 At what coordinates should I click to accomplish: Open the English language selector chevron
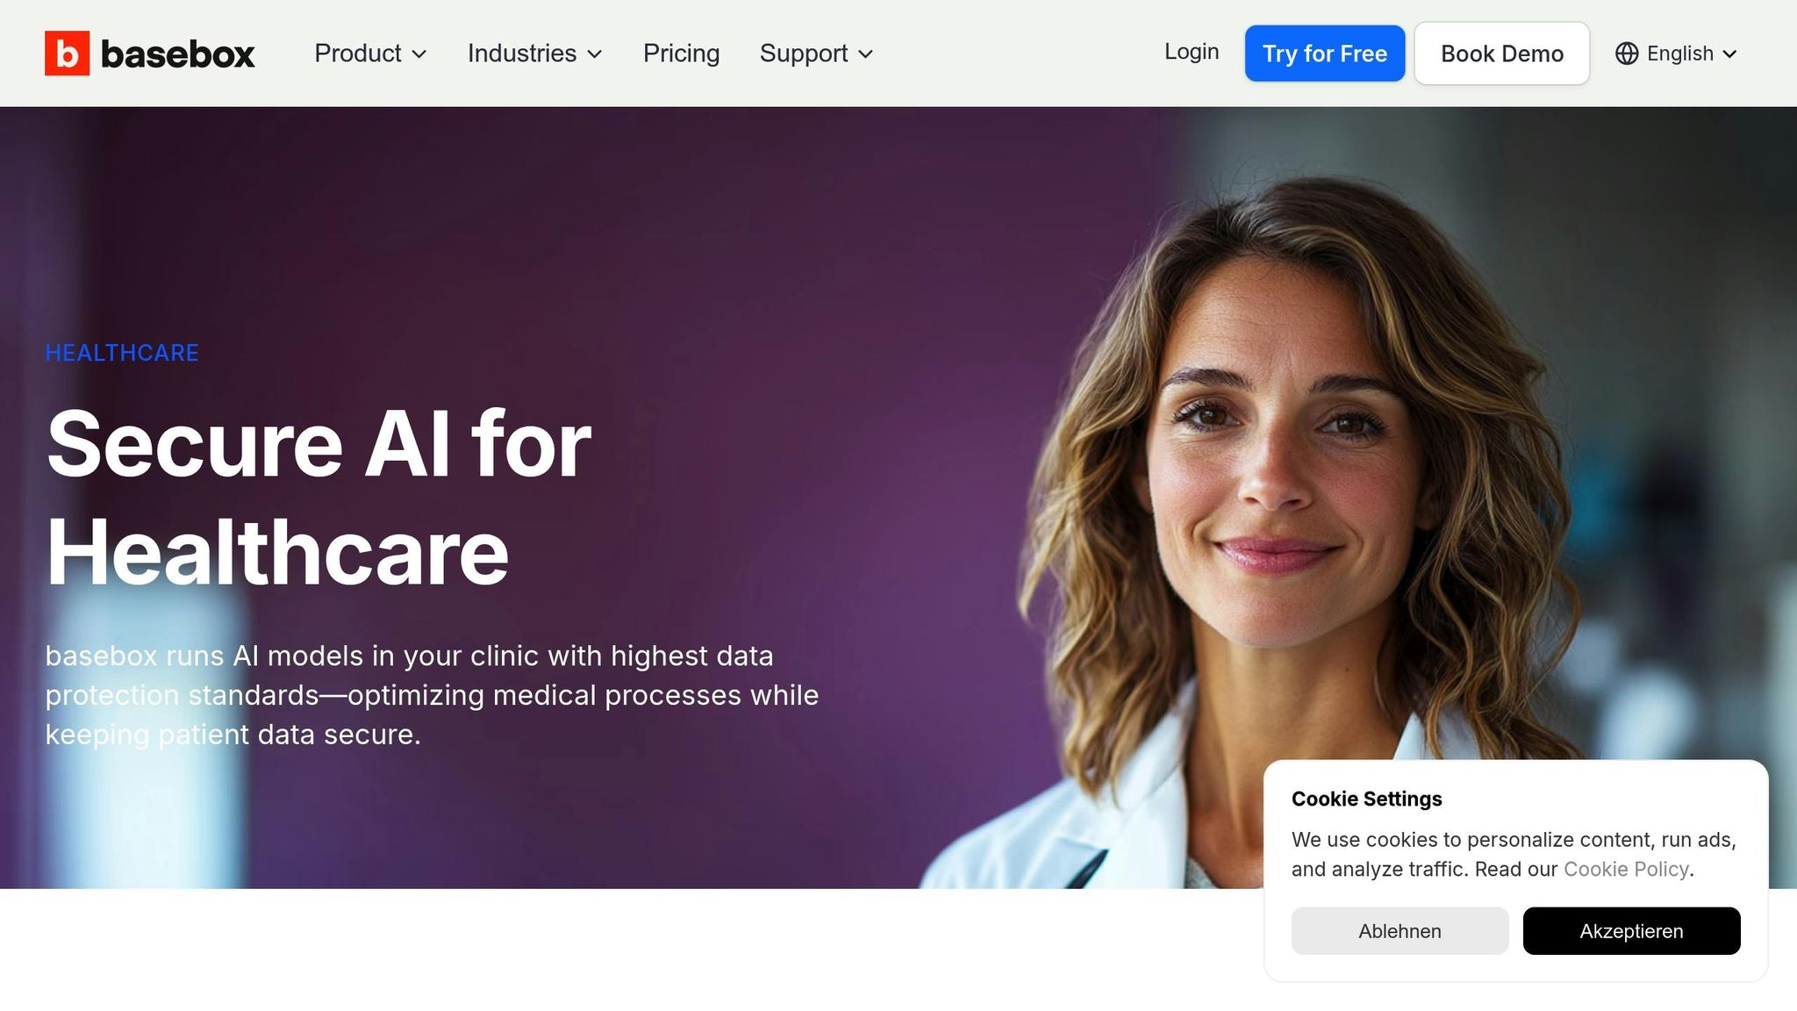pyautogui.click(x=1729, y=54)
